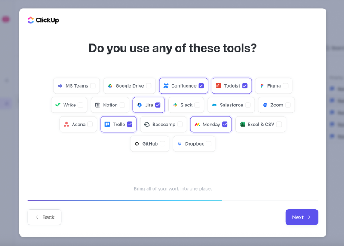The width and height of the screenshot is (344, 246).
Task: Untick the Monday checkbox
Action: pos(225,125)
